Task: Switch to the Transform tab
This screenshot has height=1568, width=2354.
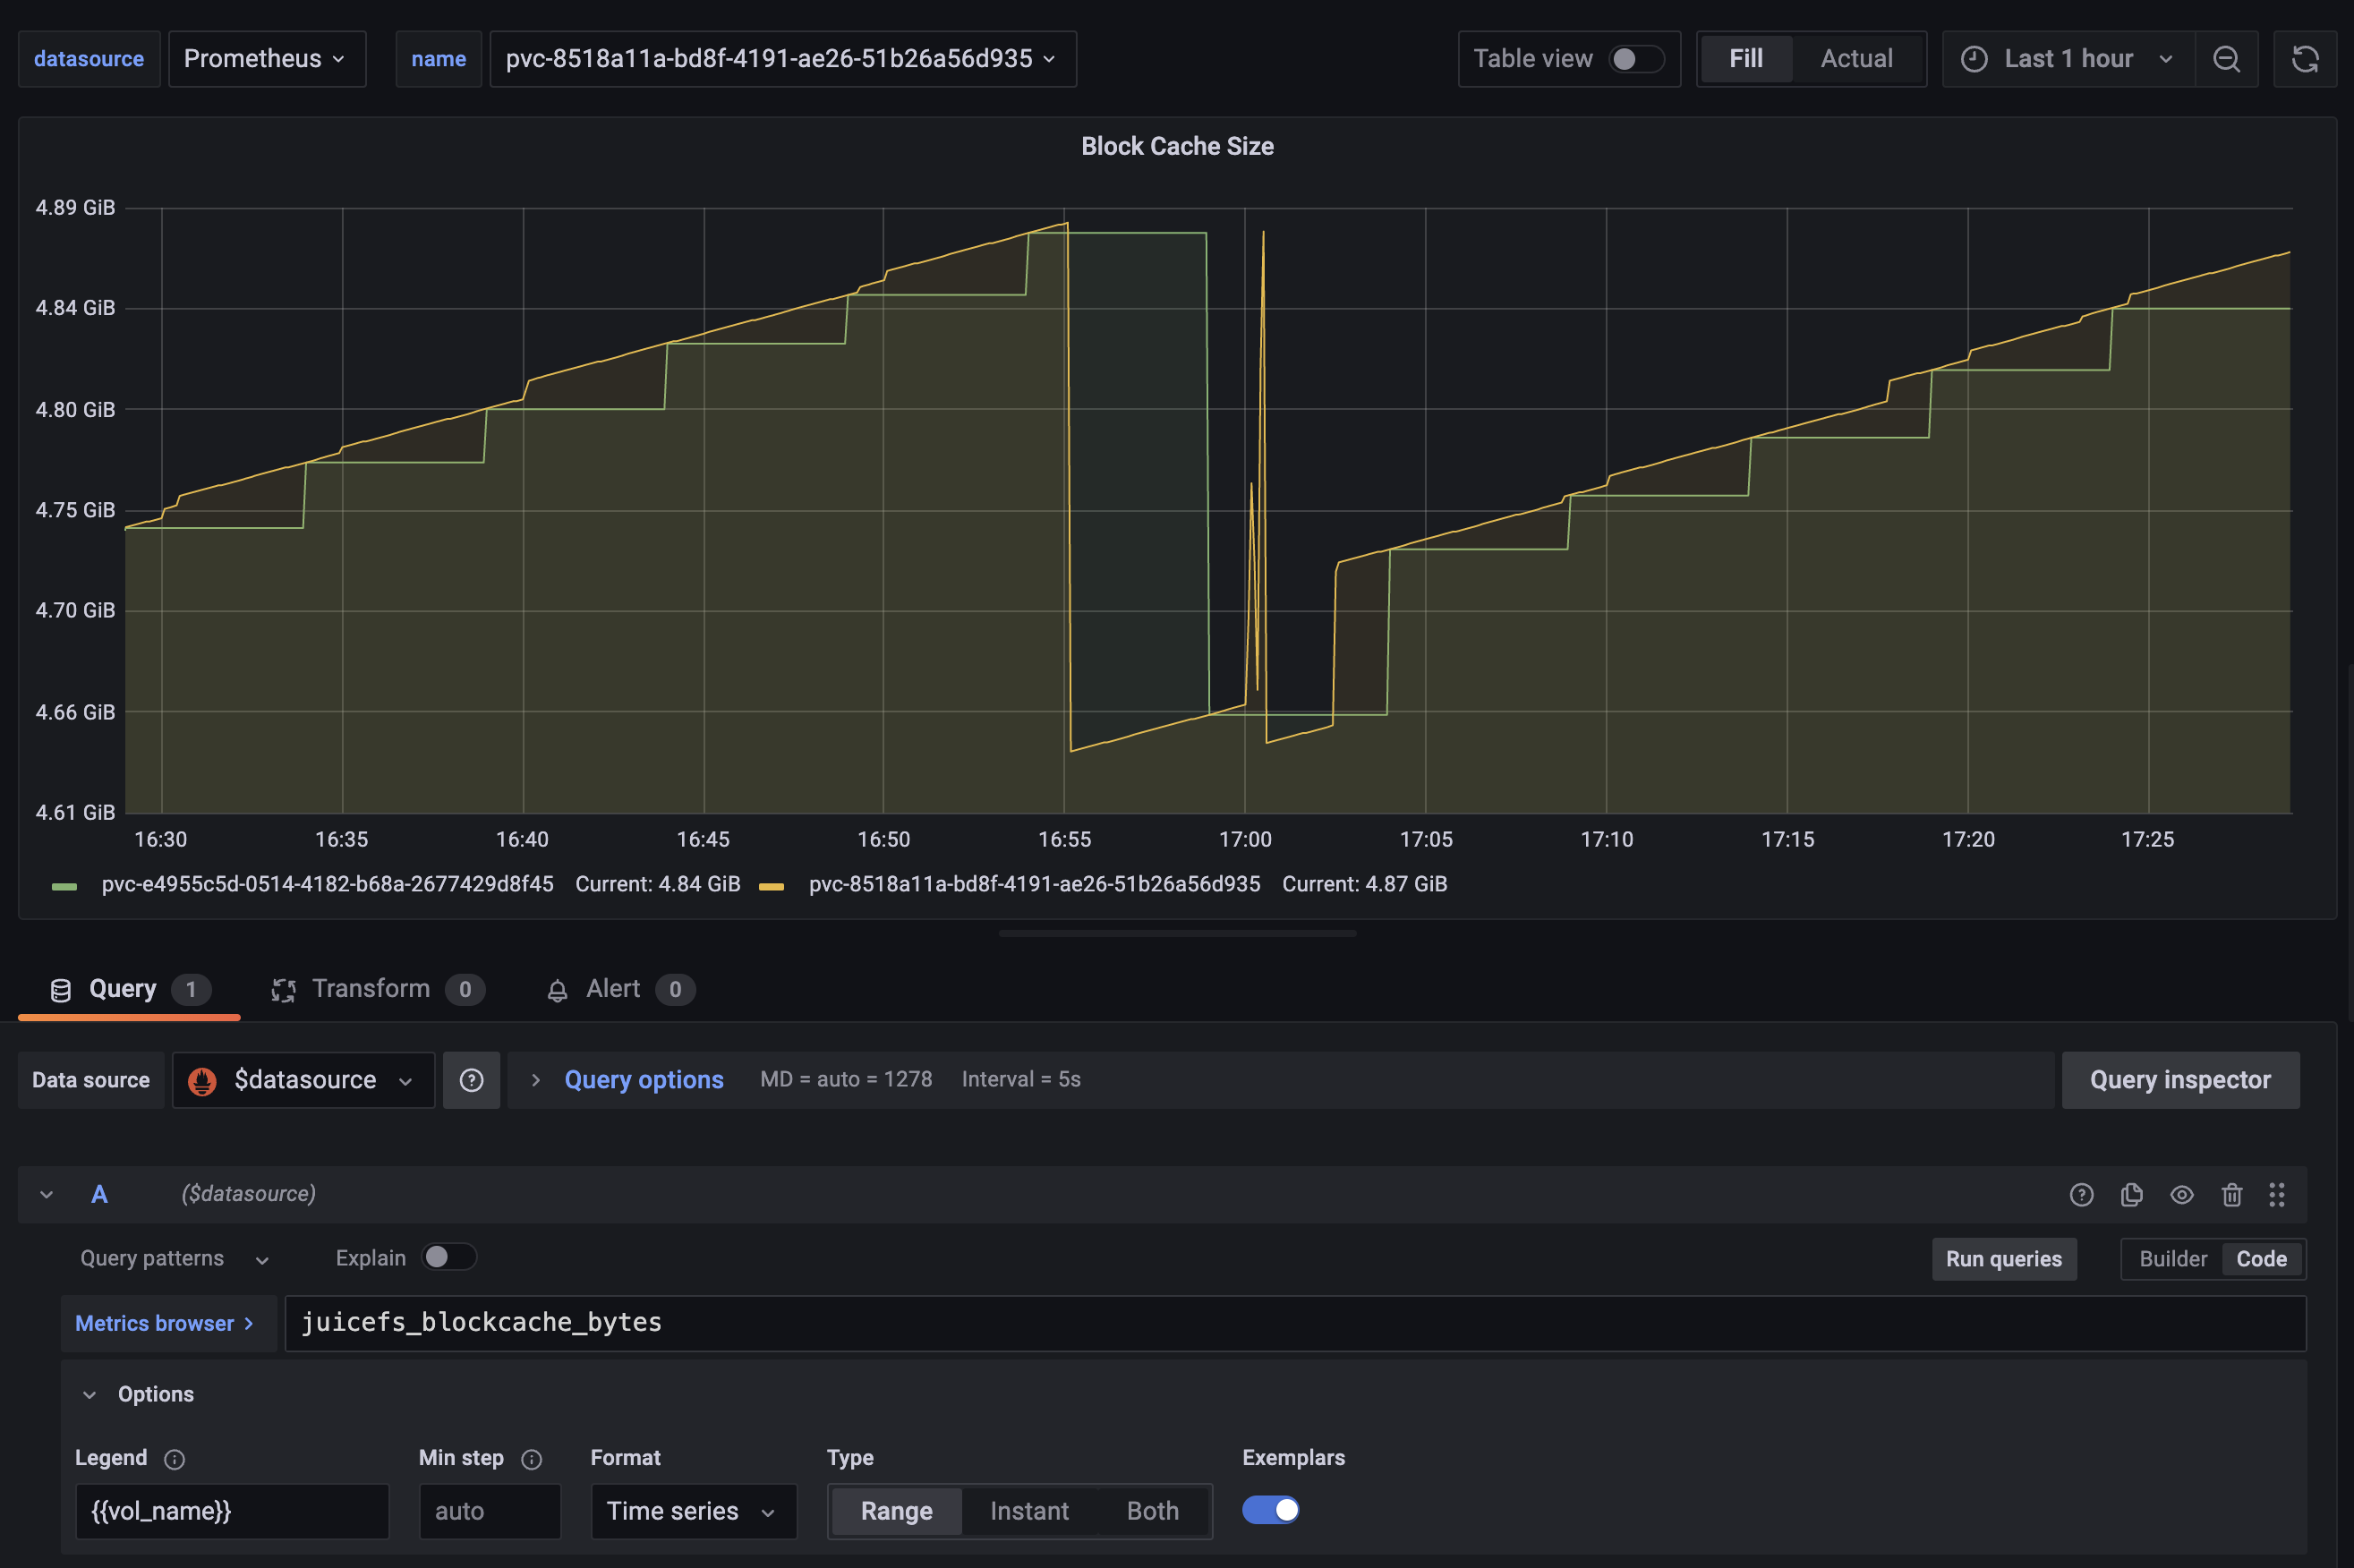Action: [x=371, y=988]
